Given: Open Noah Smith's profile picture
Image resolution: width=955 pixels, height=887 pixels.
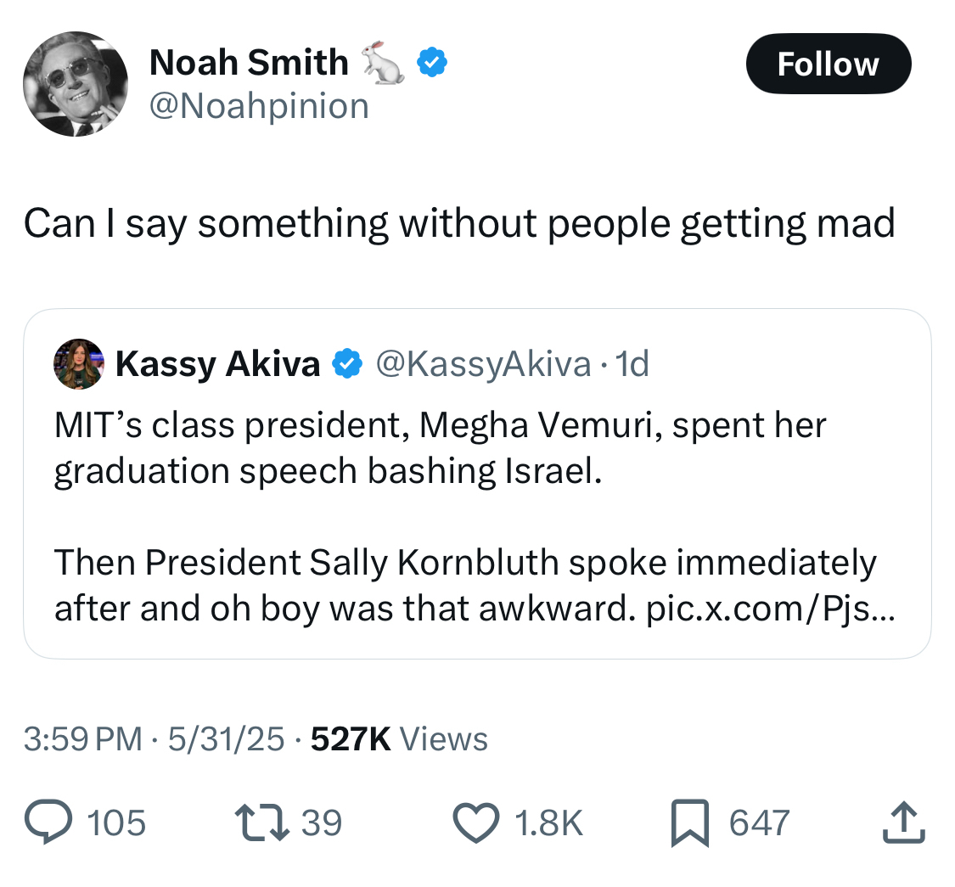Looking at the screenshot, I should pos(75,83).
